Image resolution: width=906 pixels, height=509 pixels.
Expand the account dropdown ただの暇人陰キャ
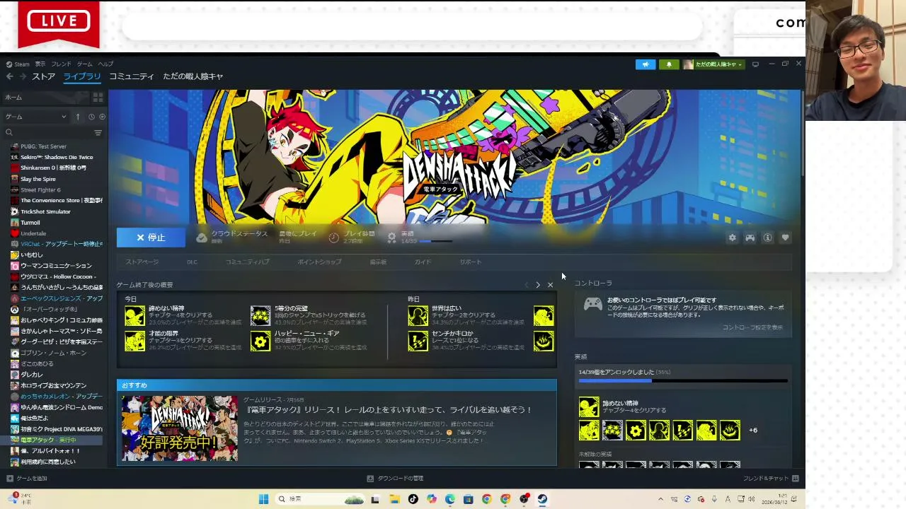point(713,64)
